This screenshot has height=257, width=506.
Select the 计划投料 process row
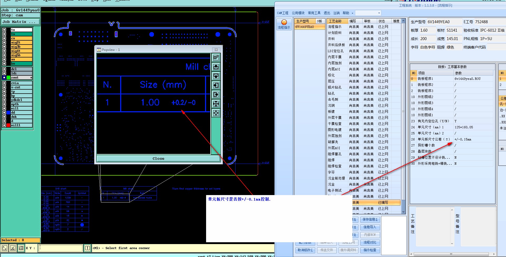364,33
